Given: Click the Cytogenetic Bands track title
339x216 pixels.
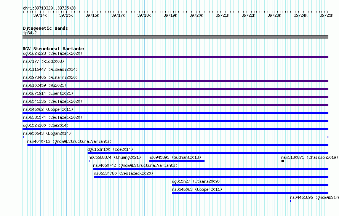Looking at the screenshot, I should click(45, 28).
